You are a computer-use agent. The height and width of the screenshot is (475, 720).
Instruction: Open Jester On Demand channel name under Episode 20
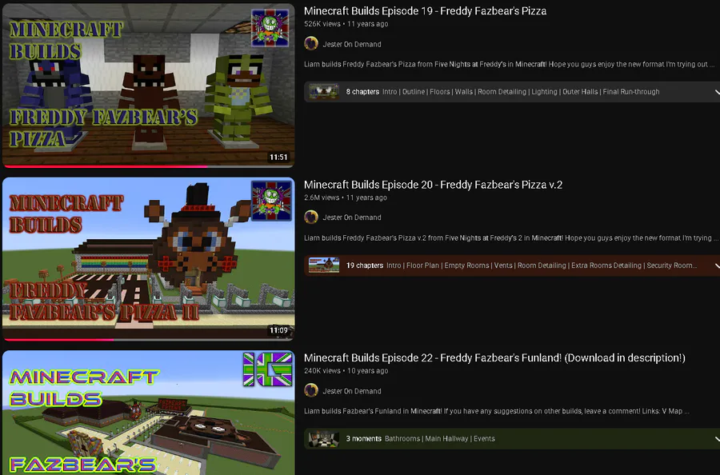352,218
